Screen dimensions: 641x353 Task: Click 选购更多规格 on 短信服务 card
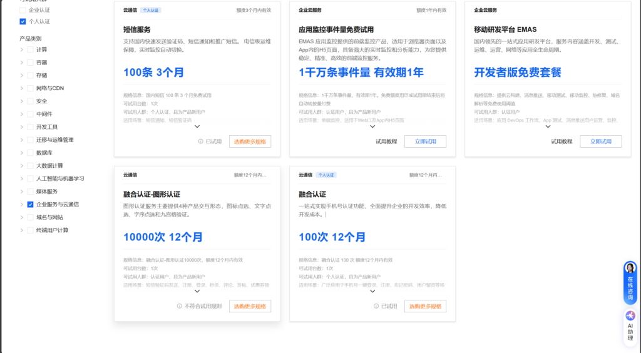point(250,141)
